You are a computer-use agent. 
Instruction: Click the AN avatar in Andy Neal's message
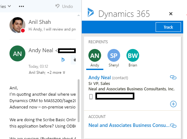point(17,53)
